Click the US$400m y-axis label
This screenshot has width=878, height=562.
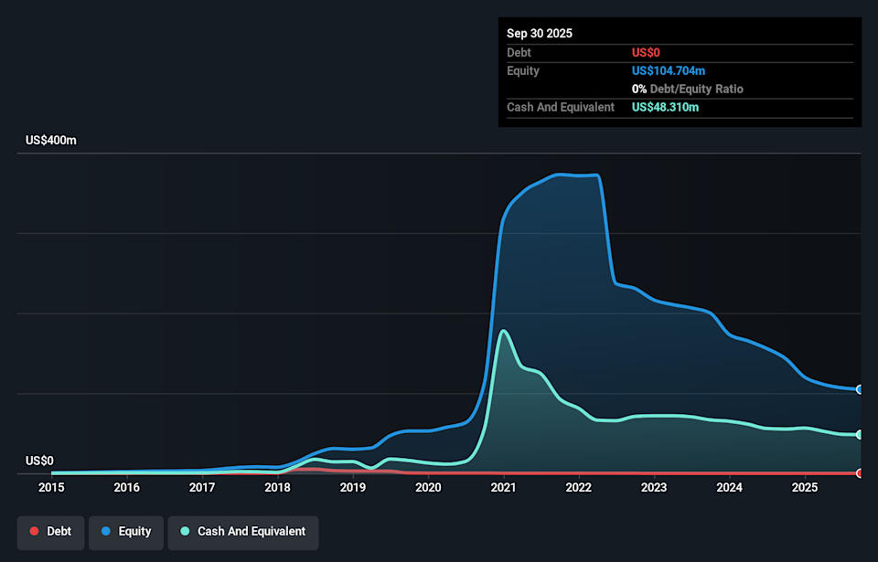51,141
